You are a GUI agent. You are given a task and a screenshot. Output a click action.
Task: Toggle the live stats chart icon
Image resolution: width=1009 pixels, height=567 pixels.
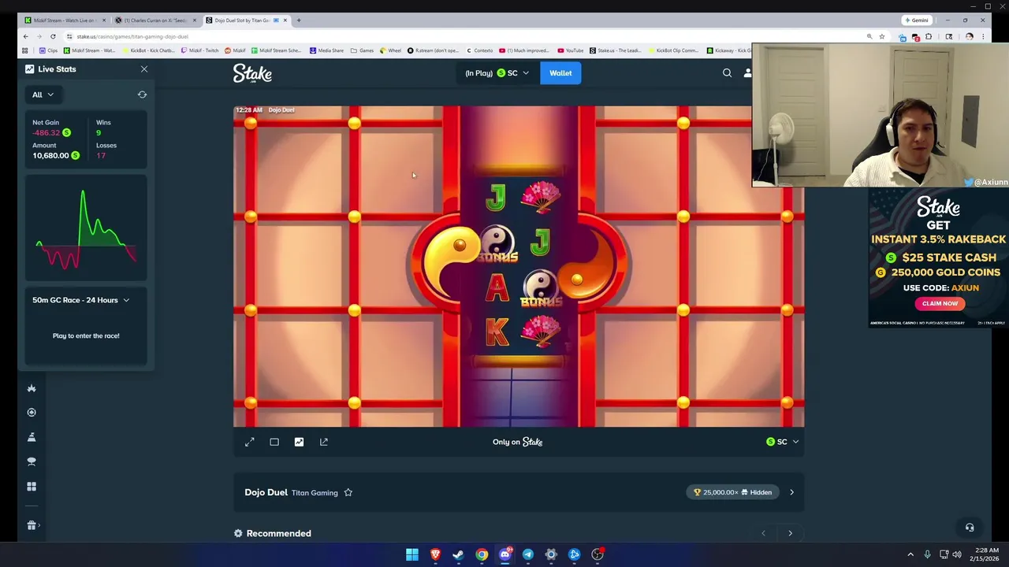pyautogui.click(x=299, y=442)
